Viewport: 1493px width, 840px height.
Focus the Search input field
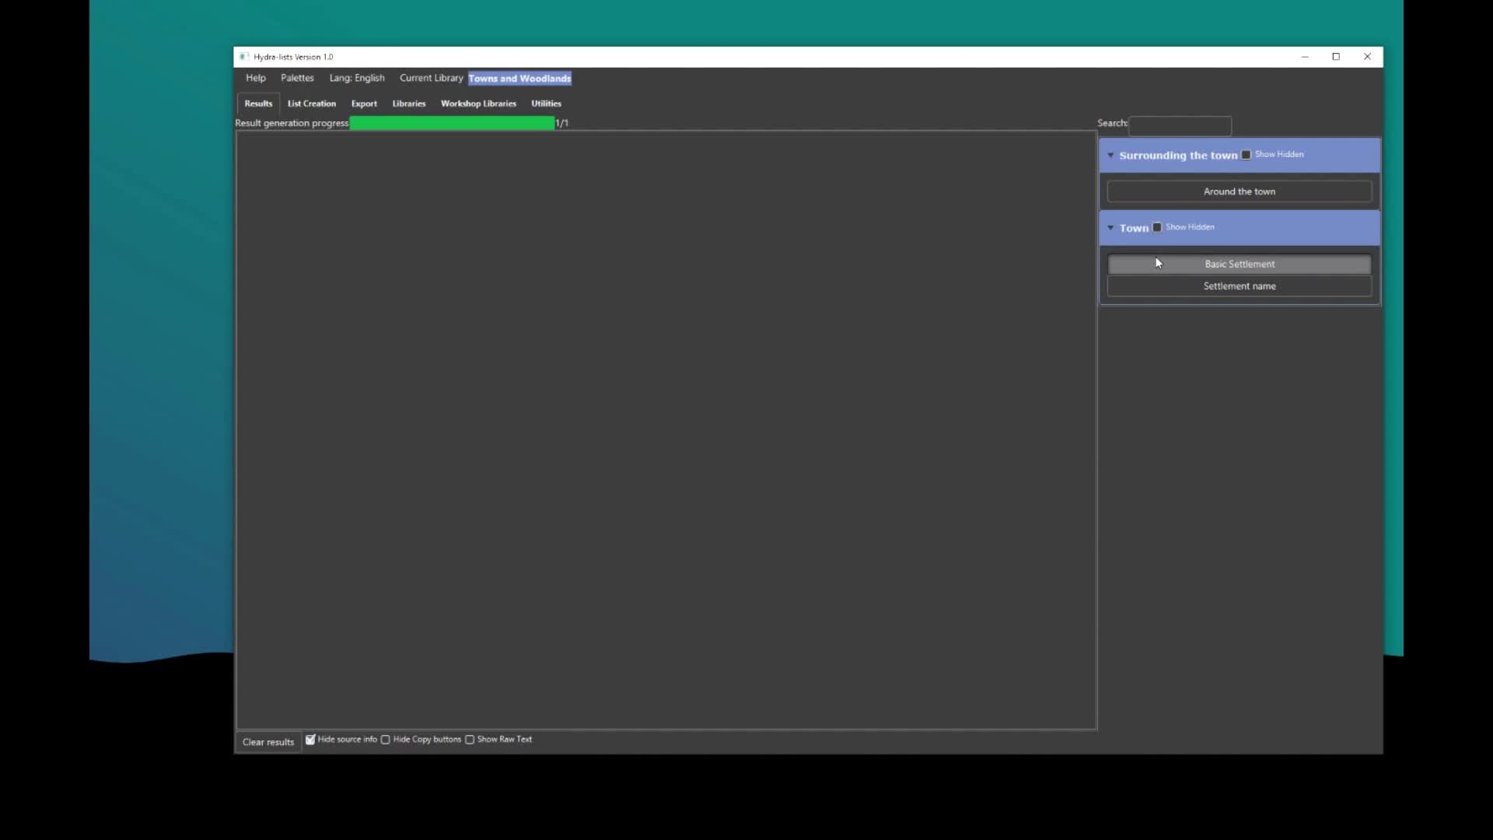(1180, 125)
